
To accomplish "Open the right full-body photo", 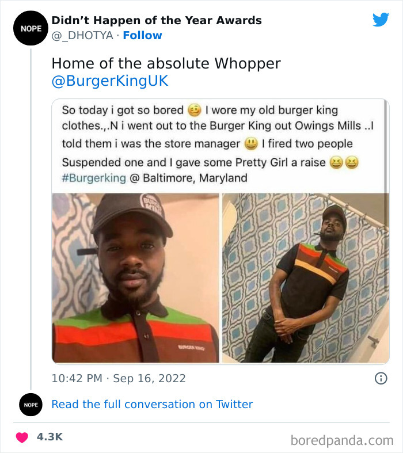I will [306, 277].
